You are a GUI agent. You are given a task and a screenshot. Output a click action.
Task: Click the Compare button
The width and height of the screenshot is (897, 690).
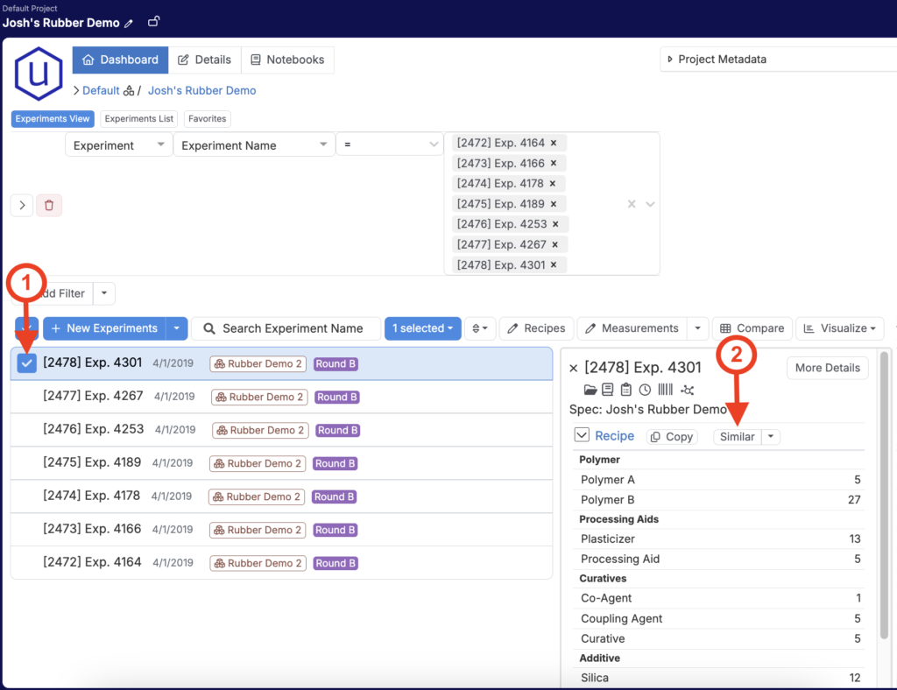pos(752,328)
